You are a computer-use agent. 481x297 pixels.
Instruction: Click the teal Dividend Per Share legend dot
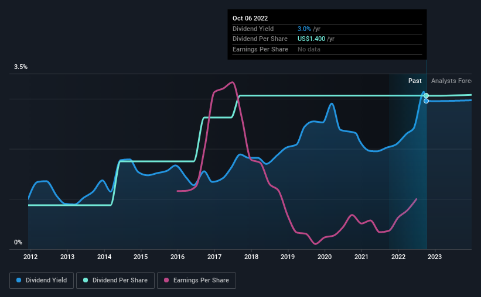[x=86, y=280]
